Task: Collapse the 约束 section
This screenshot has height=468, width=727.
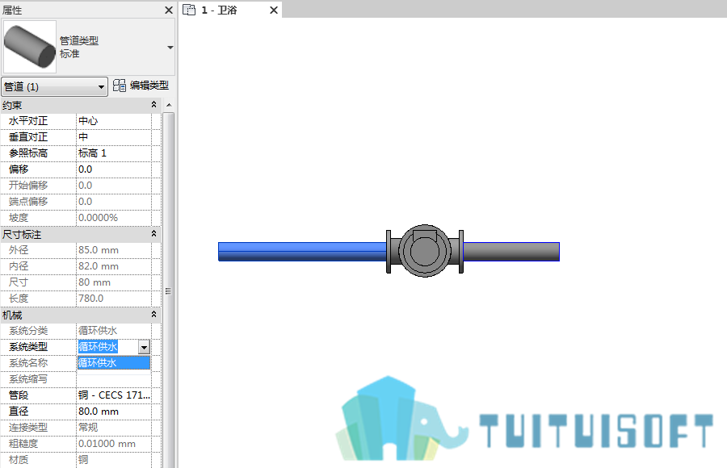Action: (x=154, y=105)
